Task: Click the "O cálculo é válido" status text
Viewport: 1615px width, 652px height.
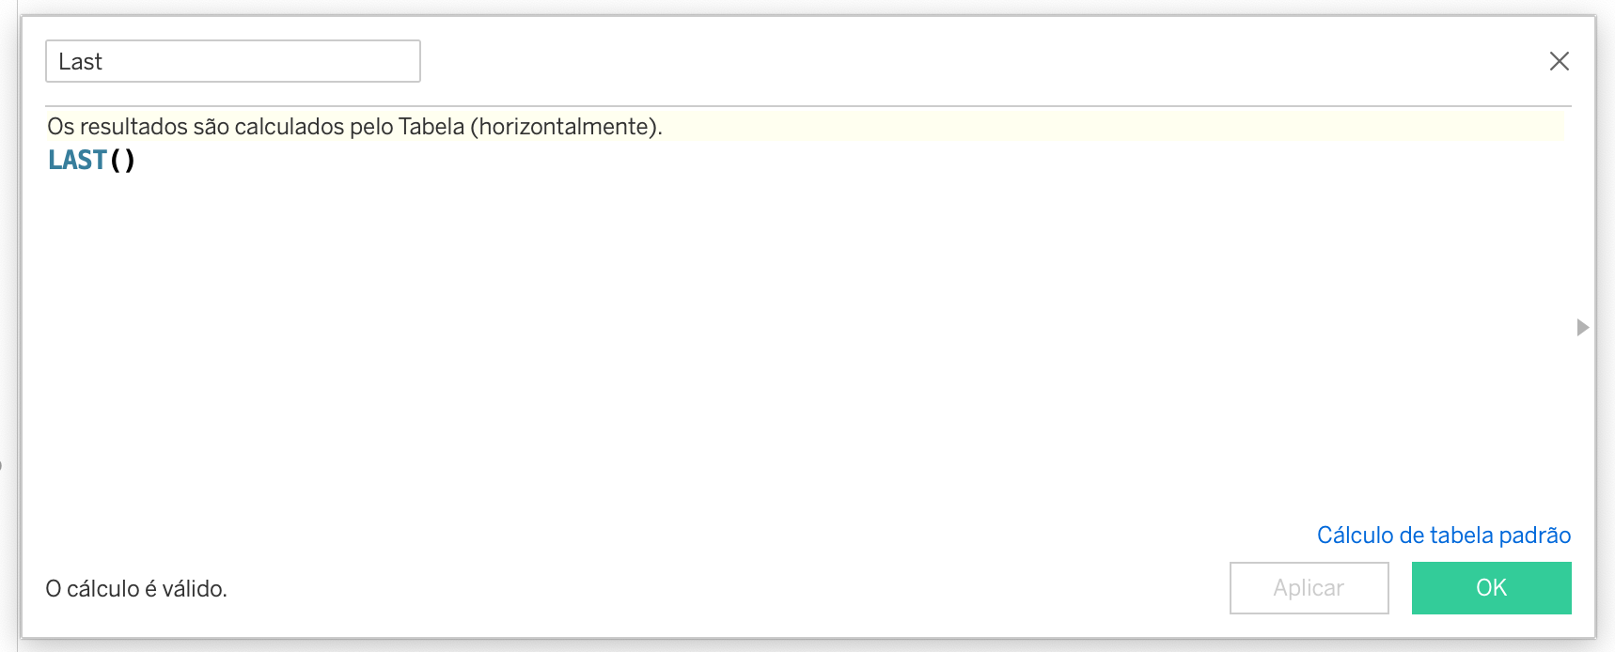Action: [x=136, y=588]
